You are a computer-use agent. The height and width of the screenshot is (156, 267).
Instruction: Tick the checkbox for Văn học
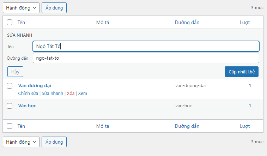[10, 106]
